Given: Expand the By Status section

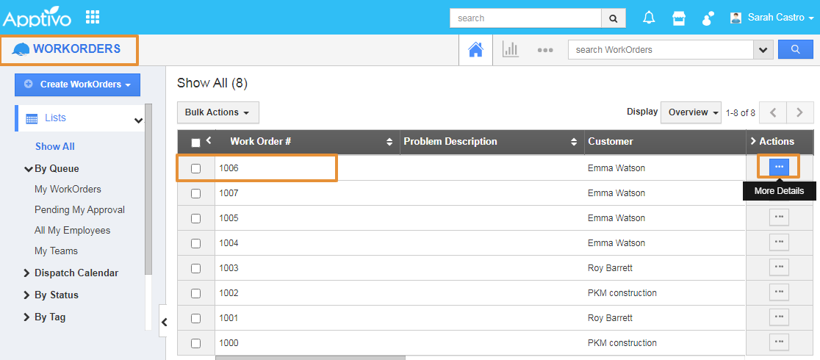Looking at the screenshot, I should coord(56,295).
